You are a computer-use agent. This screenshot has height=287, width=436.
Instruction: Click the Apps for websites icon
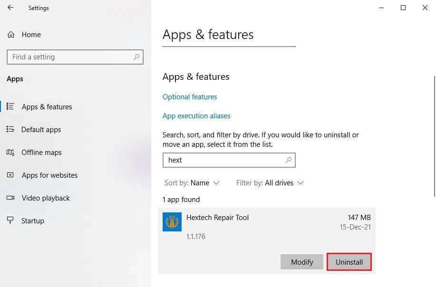pos(10,175)
